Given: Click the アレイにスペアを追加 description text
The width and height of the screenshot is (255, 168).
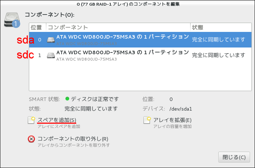Looking at the screenshot, I should [x=59, y=127].
